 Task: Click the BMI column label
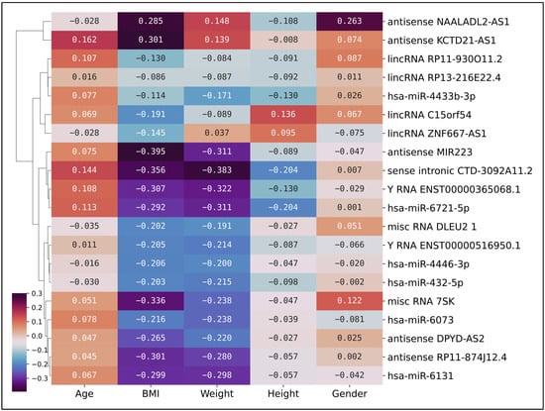(x=151, y=393)
